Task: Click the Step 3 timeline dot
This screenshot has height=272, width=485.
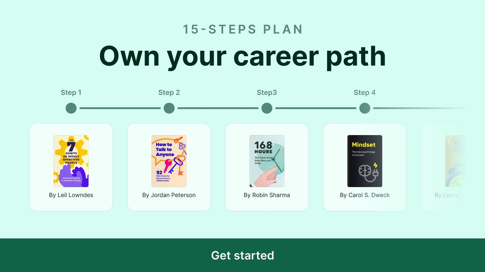Action: (x=267, y=108)
